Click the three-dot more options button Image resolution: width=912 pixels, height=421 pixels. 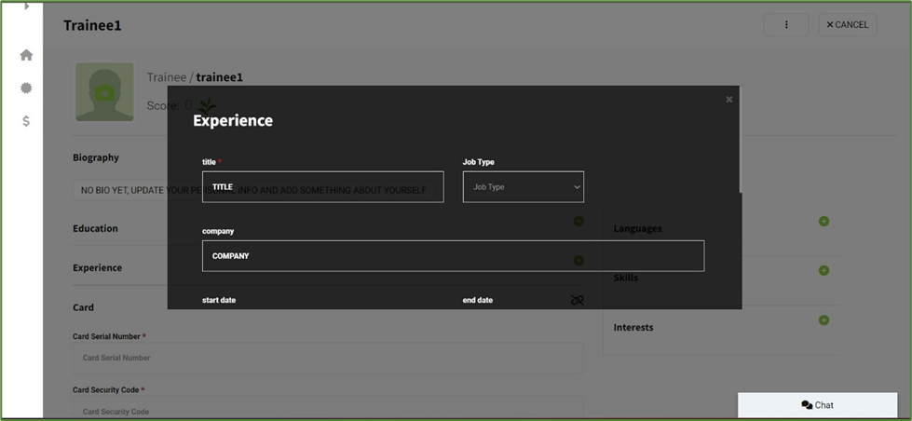pyautogui.click(x=785, y=25)
